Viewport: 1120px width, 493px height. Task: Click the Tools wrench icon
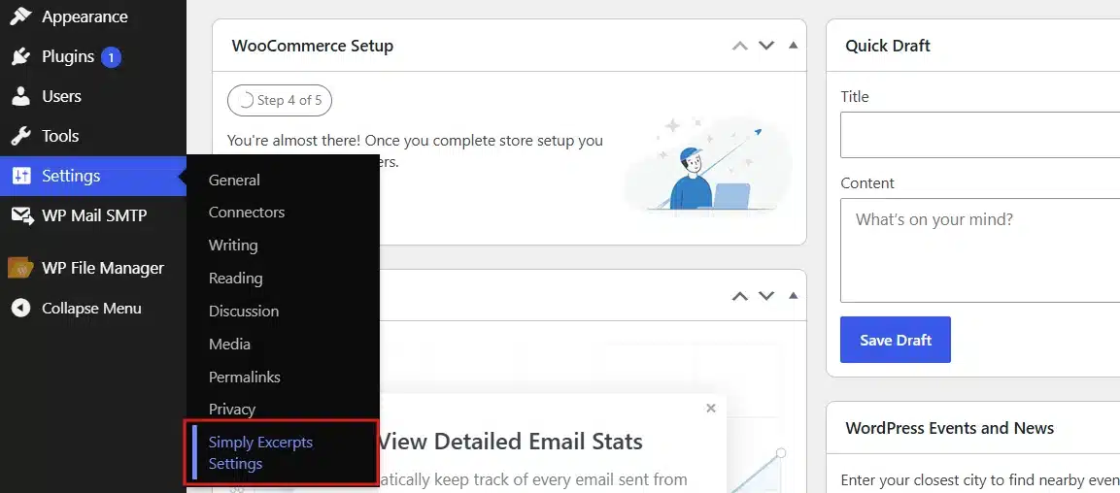[20, 136]
